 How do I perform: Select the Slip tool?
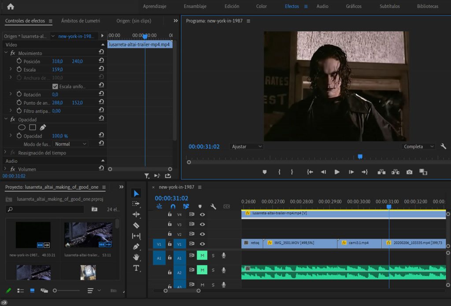(x=136, y=236)
